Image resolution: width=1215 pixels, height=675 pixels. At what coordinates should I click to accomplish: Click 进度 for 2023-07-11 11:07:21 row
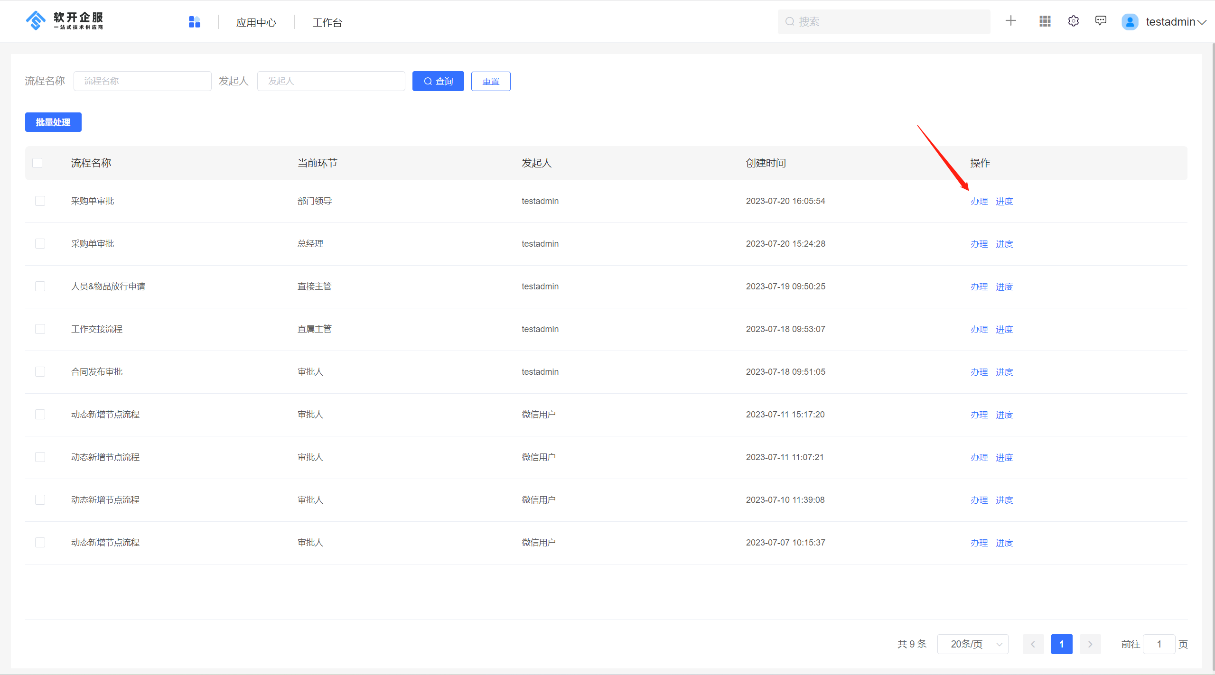1004,457
